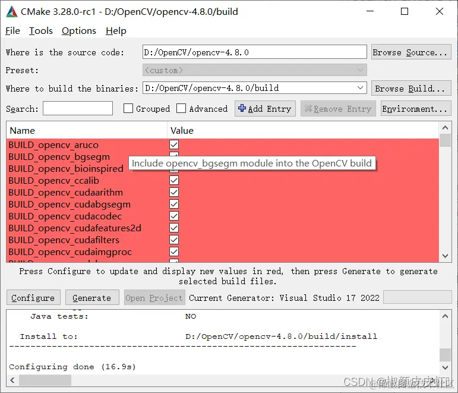This screenshot has height=393, width=458.
Task: Click the Value column header
Action: point(303,130)
